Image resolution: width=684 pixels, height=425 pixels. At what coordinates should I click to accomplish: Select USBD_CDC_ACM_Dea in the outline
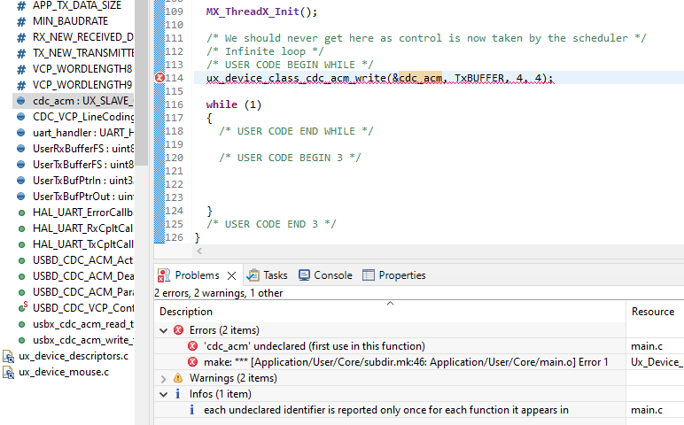[83, 276]
